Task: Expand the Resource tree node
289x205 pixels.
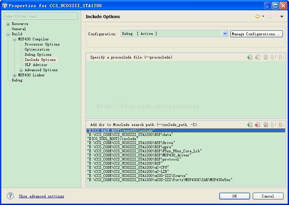Action: point(8,24)
